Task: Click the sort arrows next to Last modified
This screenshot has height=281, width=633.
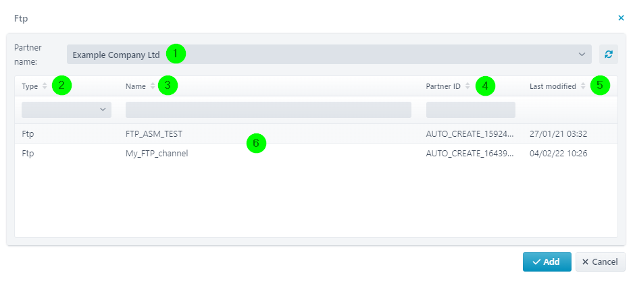Action: tap(583, 86)
